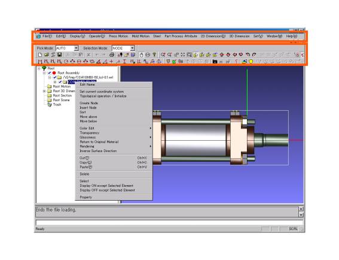This screenshot has height=260, width=339.
Task: Click the yellow box toolbar icon beside print
Action: click(127, 55)
